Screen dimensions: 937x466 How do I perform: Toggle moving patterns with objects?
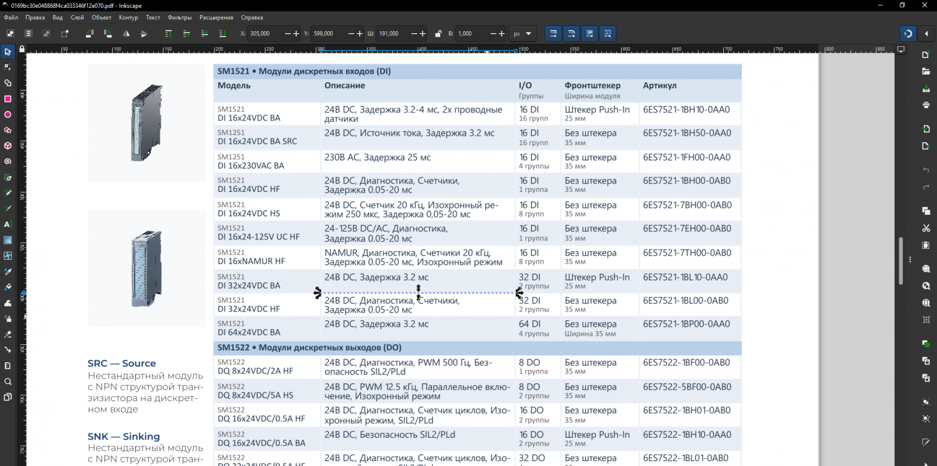point(607,34)
